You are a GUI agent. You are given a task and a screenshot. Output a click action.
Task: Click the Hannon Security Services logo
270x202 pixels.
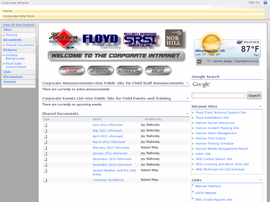pyautogui.click(x=64, y=39)
